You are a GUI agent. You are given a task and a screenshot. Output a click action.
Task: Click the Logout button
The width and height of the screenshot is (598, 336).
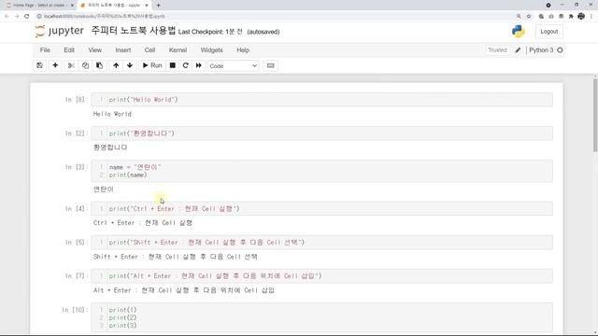(x=548, y=32)
